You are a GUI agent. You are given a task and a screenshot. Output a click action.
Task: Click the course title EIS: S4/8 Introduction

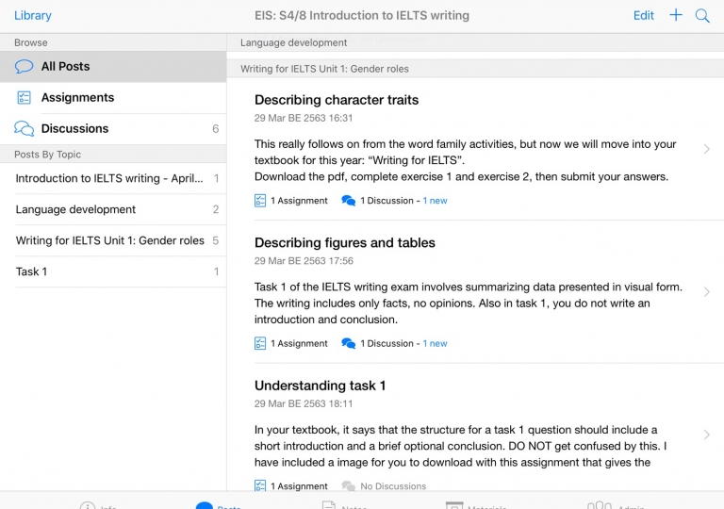[x=362, y=15]
